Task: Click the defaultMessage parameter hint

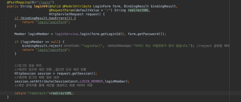Action: (x=120, y=46)
